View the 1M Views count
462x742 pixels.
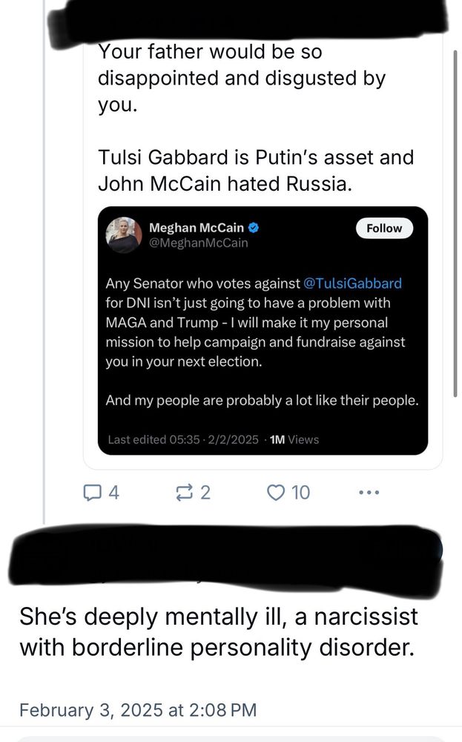pyautogui.click(x=294, y=439)
